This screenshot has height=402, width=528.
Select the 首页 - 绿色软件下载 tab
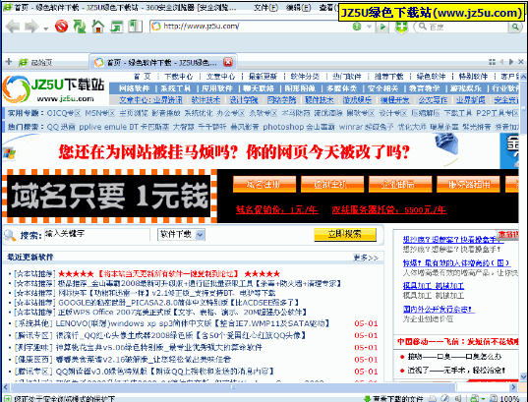coord(161,62)
